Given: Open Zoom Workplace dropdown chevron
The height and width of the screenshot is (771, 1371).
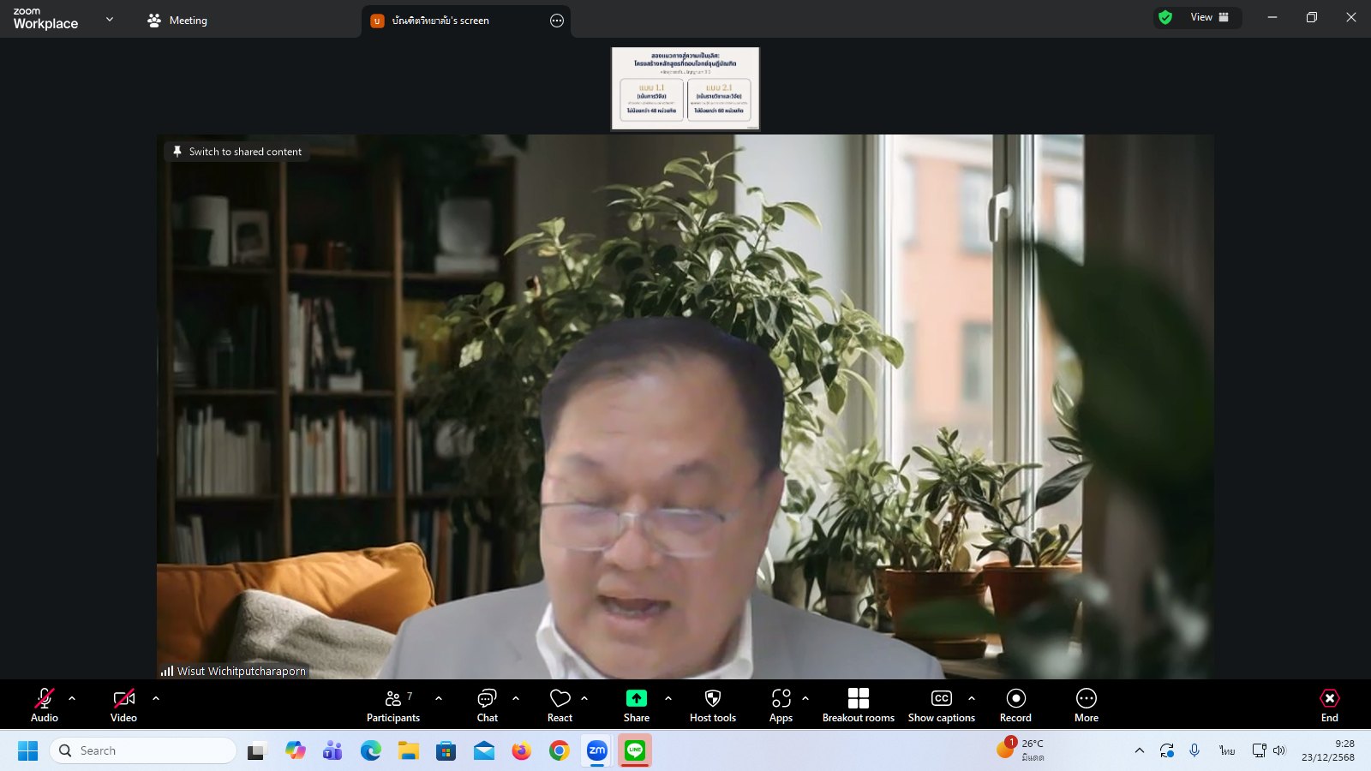Looking at the screenshot, I should (x=110, y=19).
